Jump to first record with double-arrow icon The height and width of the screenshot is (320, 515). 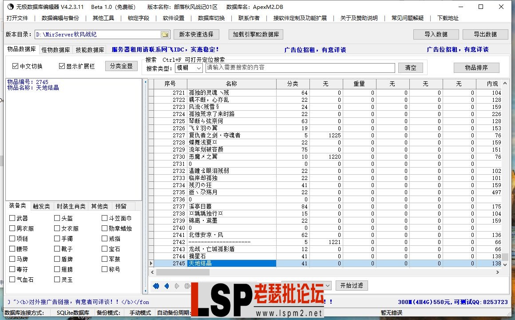(156, 286)
